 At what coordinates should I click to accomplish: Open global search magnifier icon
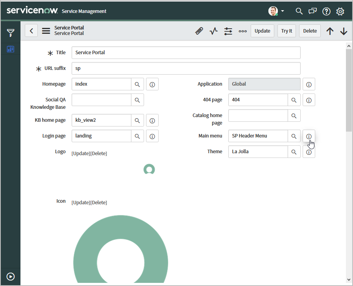[x=299, y=11]
